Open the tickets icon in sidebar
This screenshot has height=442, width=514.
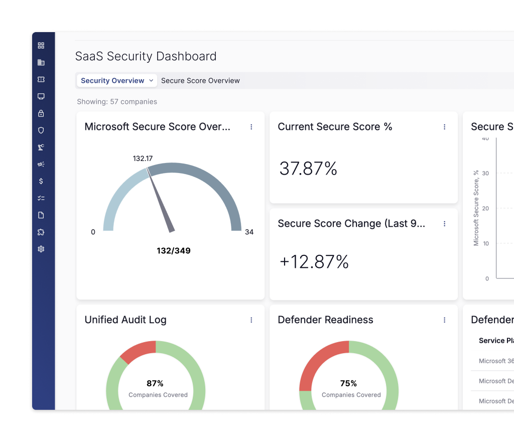(41, 79)
